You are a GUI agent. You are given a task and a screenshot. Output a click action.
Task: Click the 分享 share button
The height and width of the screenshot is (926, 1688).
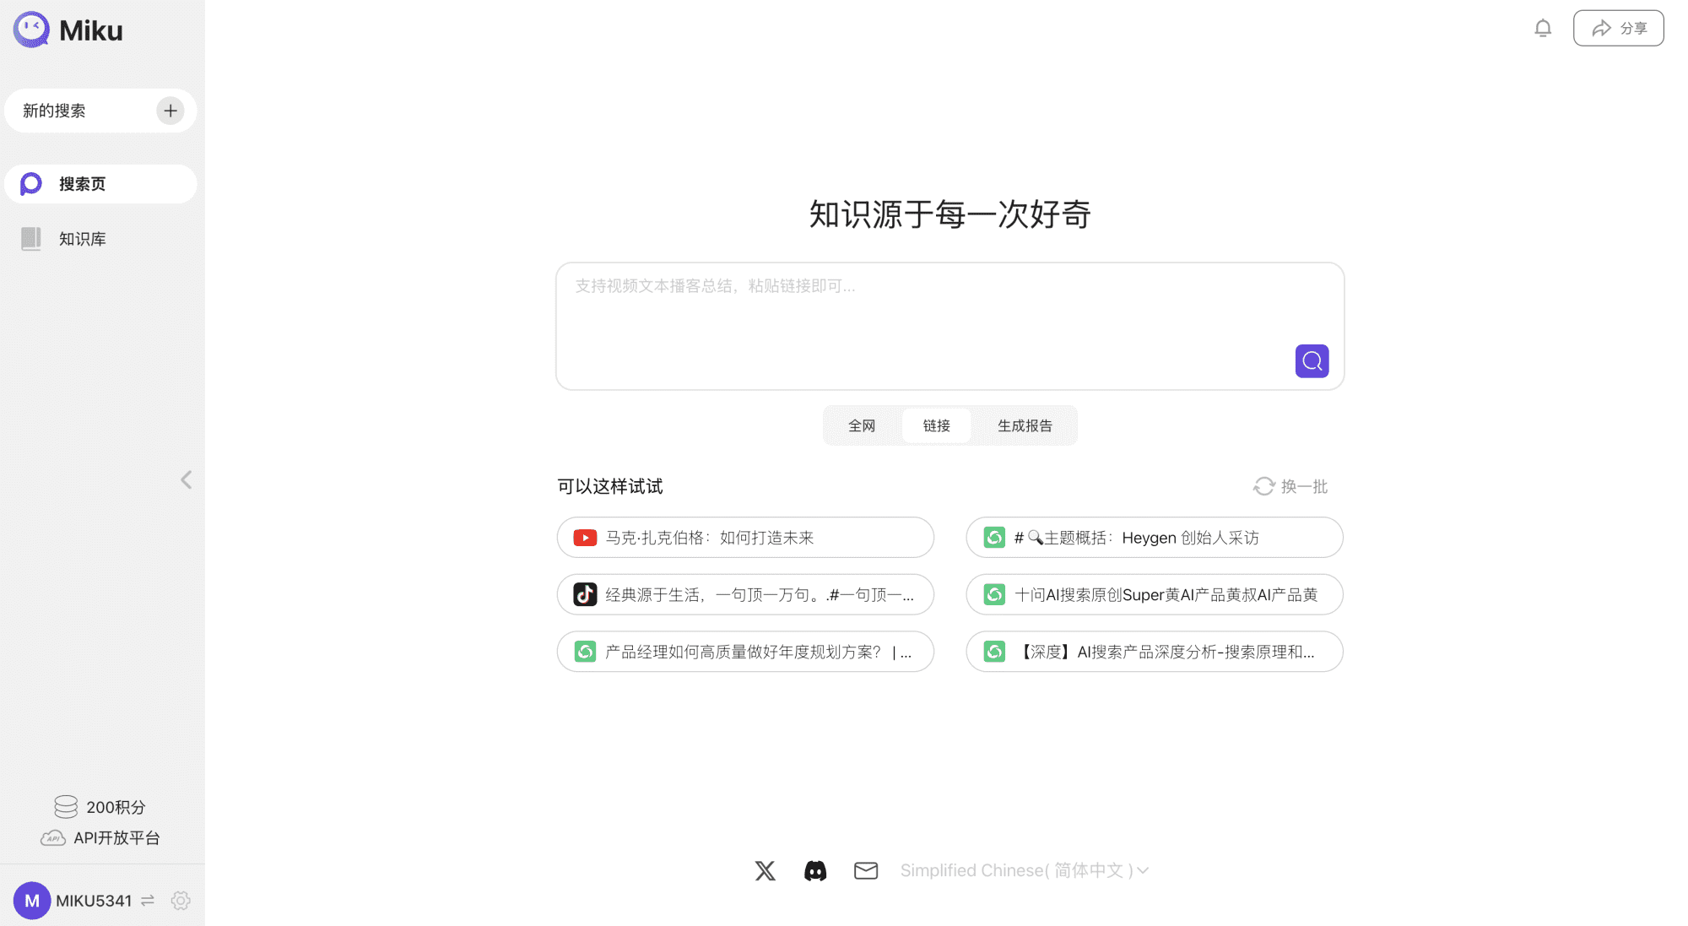(1618, 29)
